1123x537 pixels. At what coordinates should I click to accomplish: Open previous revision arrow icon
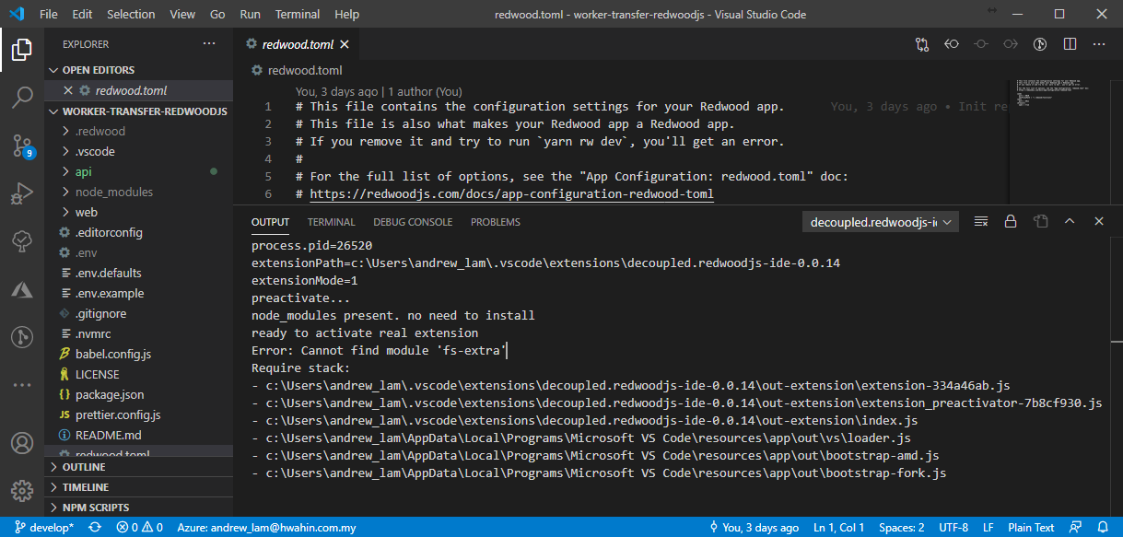click(952, 44)
